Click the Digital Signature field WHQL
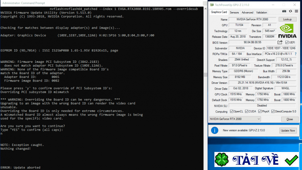The height and width of the screenshot is (170, 302). [285, 88]
